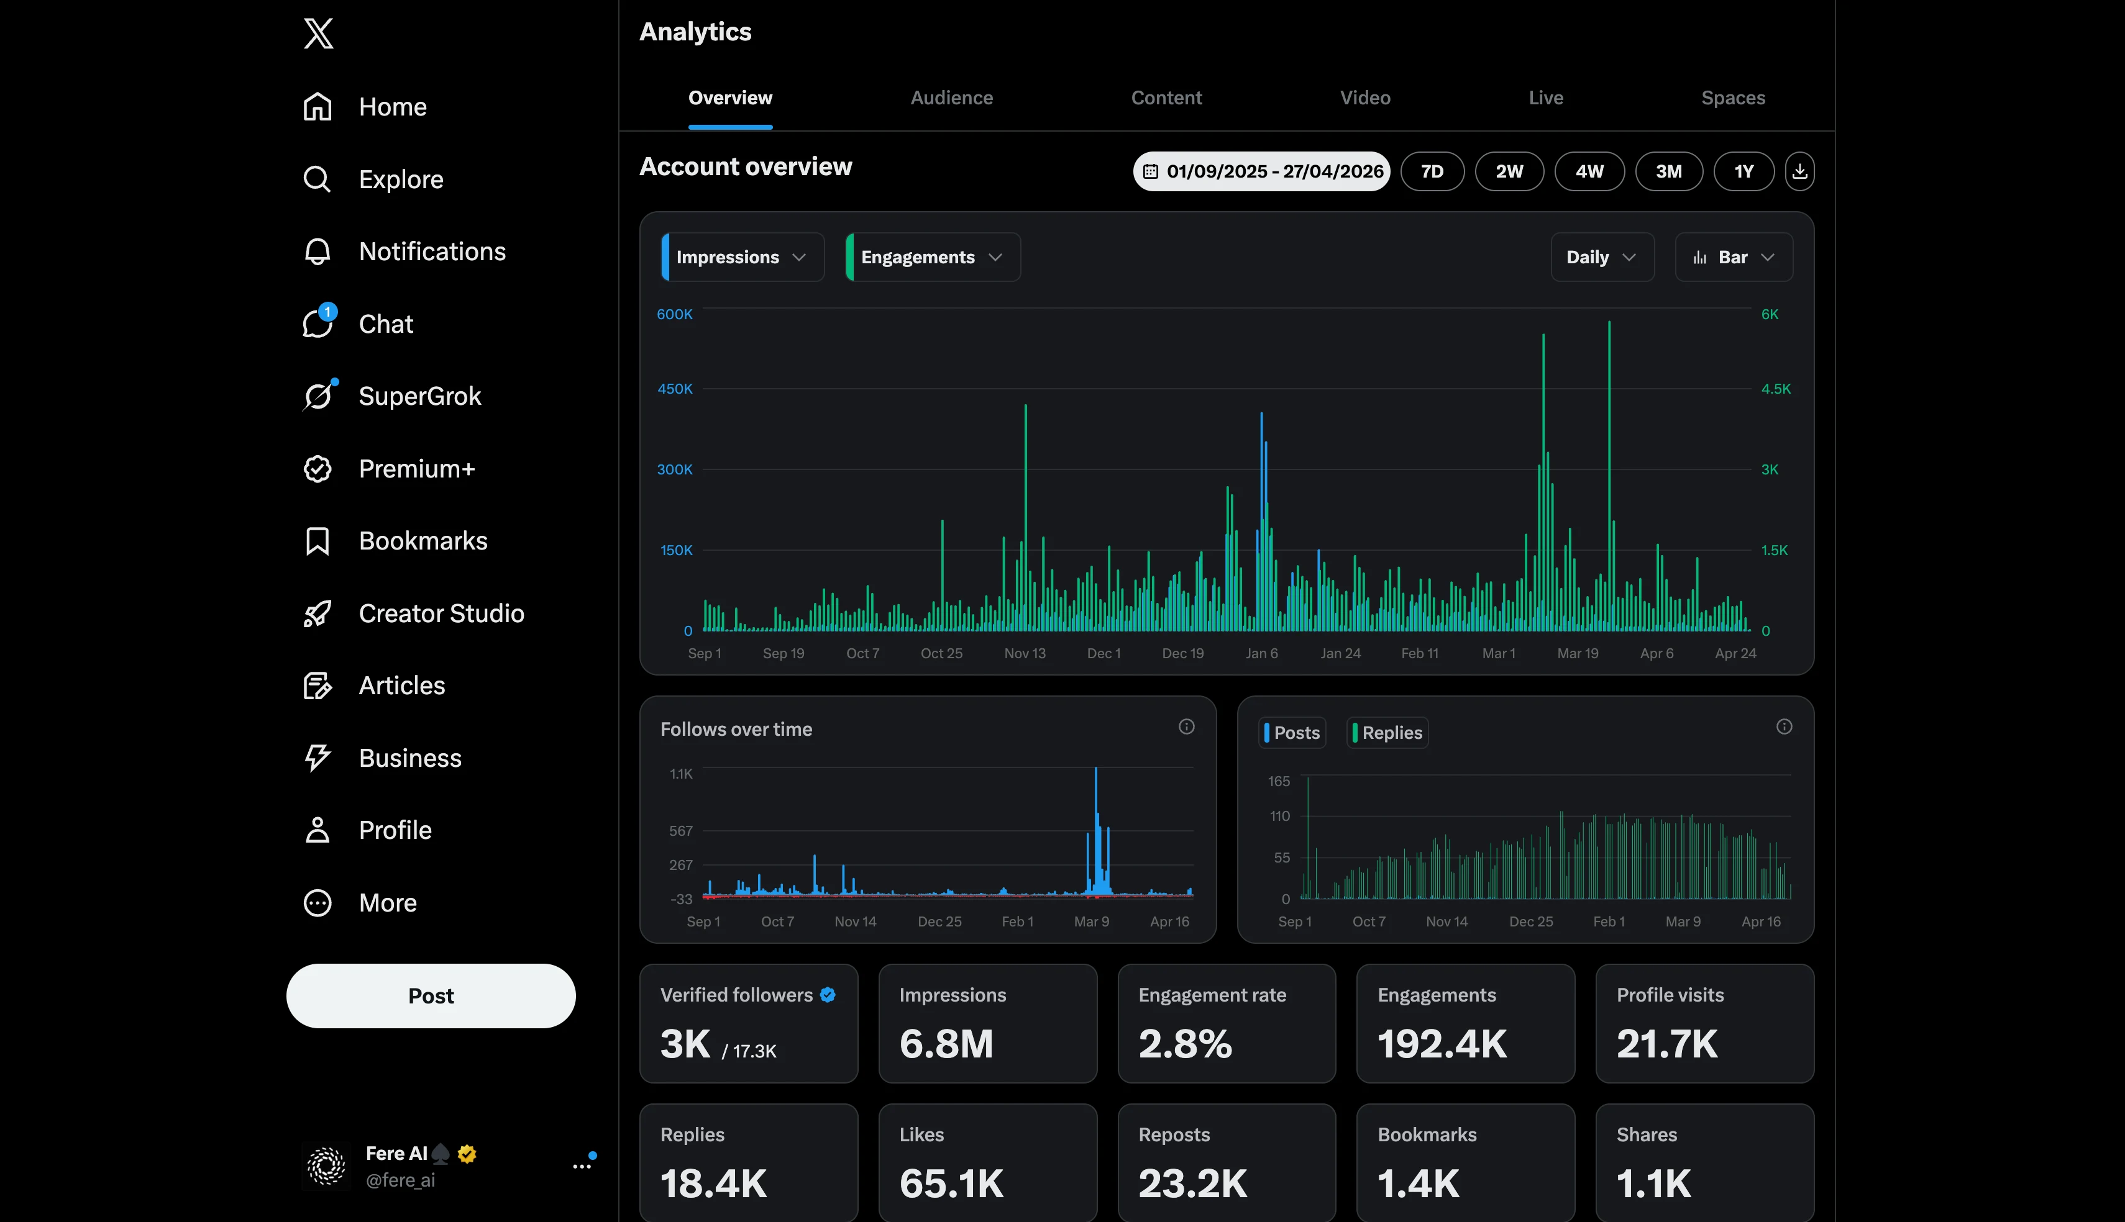Open the Notifications bell icon

(318, 251)
